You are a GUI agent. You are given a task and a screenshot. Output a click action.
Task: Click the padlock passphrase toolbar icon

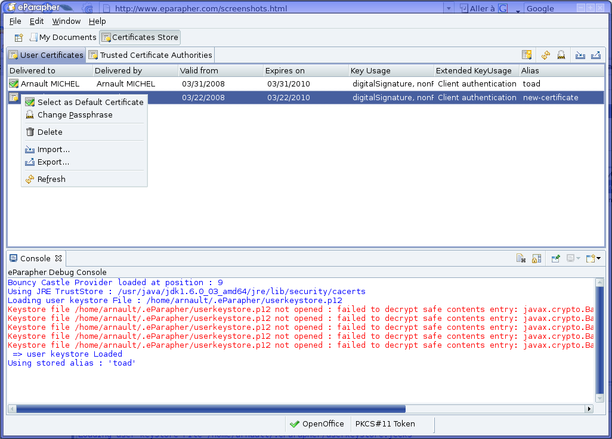[561, 55]
